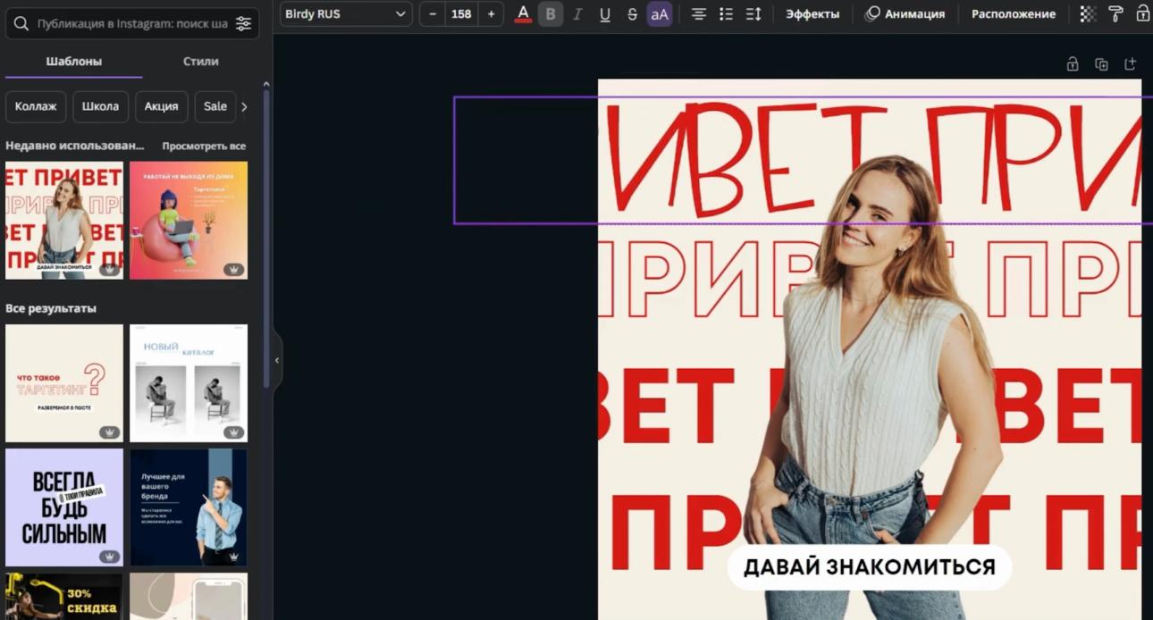Click the Просмотреть все link
Viewport: 1153px width, 620px height.
pos(204,146)
